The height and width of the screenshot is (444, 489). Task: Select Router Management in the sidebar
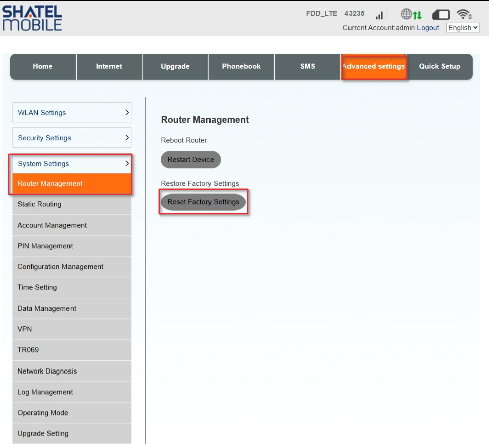72,183
